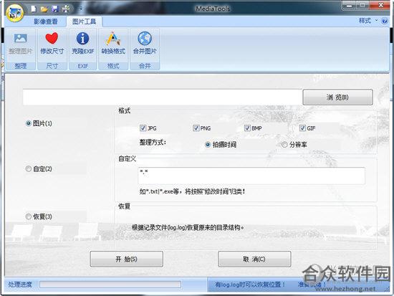
Task: Click the 处理进度 progress bar
Action: click(110, 285)
